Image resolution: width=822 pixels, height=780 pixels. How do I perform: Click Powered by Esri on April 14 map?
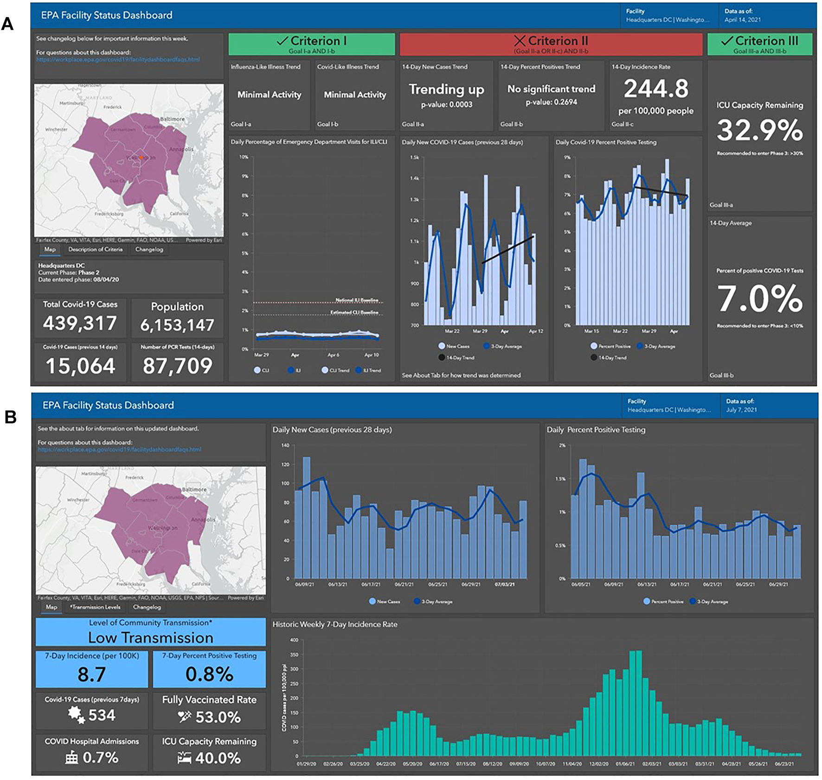[x=204, y=240]
